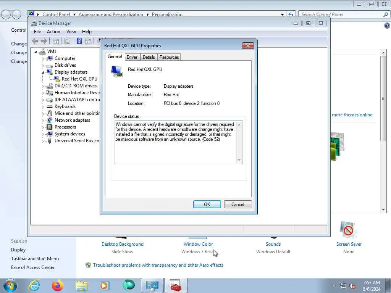Click the theme list scrollbar thumb in Personalization
The height and width of the screenshot is (293, 391).
pyautogui.click(x=383, y=99)
